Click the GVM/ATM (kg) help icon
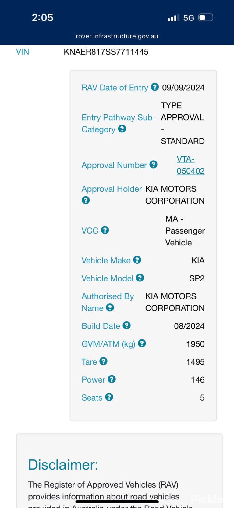The width and height of the screenshot is (234, 508). tap(142, 343)
